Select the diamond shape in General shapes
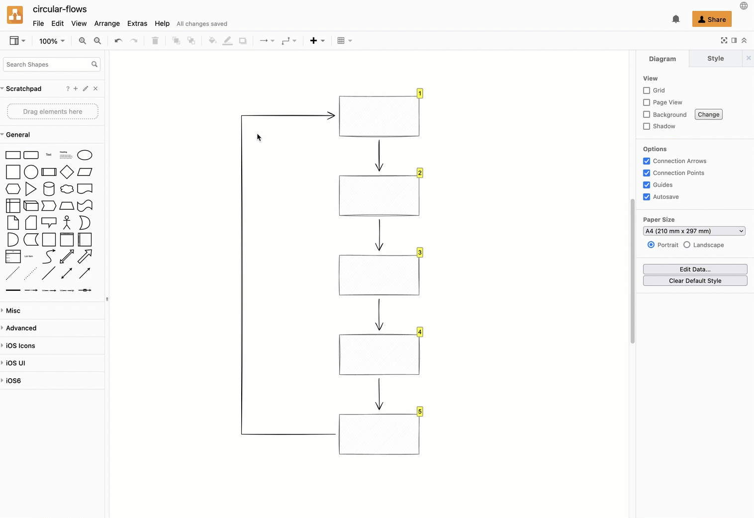 tap(67, 172)
